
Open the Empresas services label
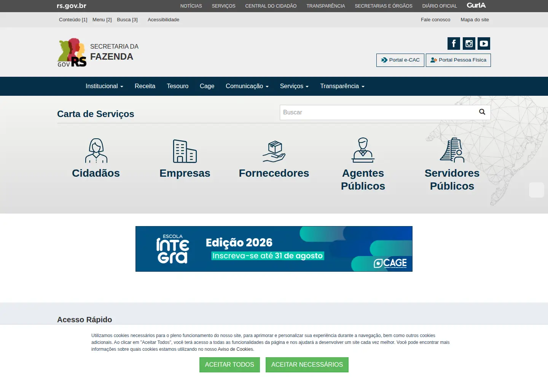coord(185,173)
